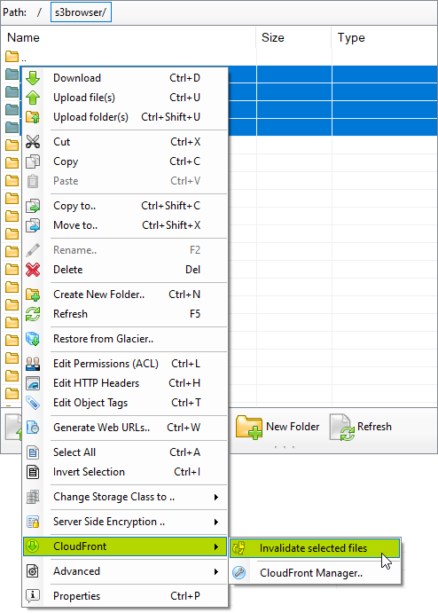Click the Cut label in menu
This screenshot has width=438, height=613.
tap(62, 142)
